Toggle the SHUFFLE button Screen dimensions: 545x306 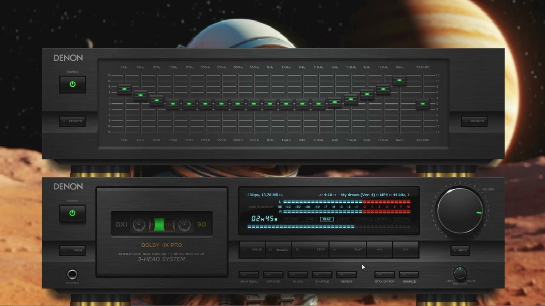tap(322, 275)
